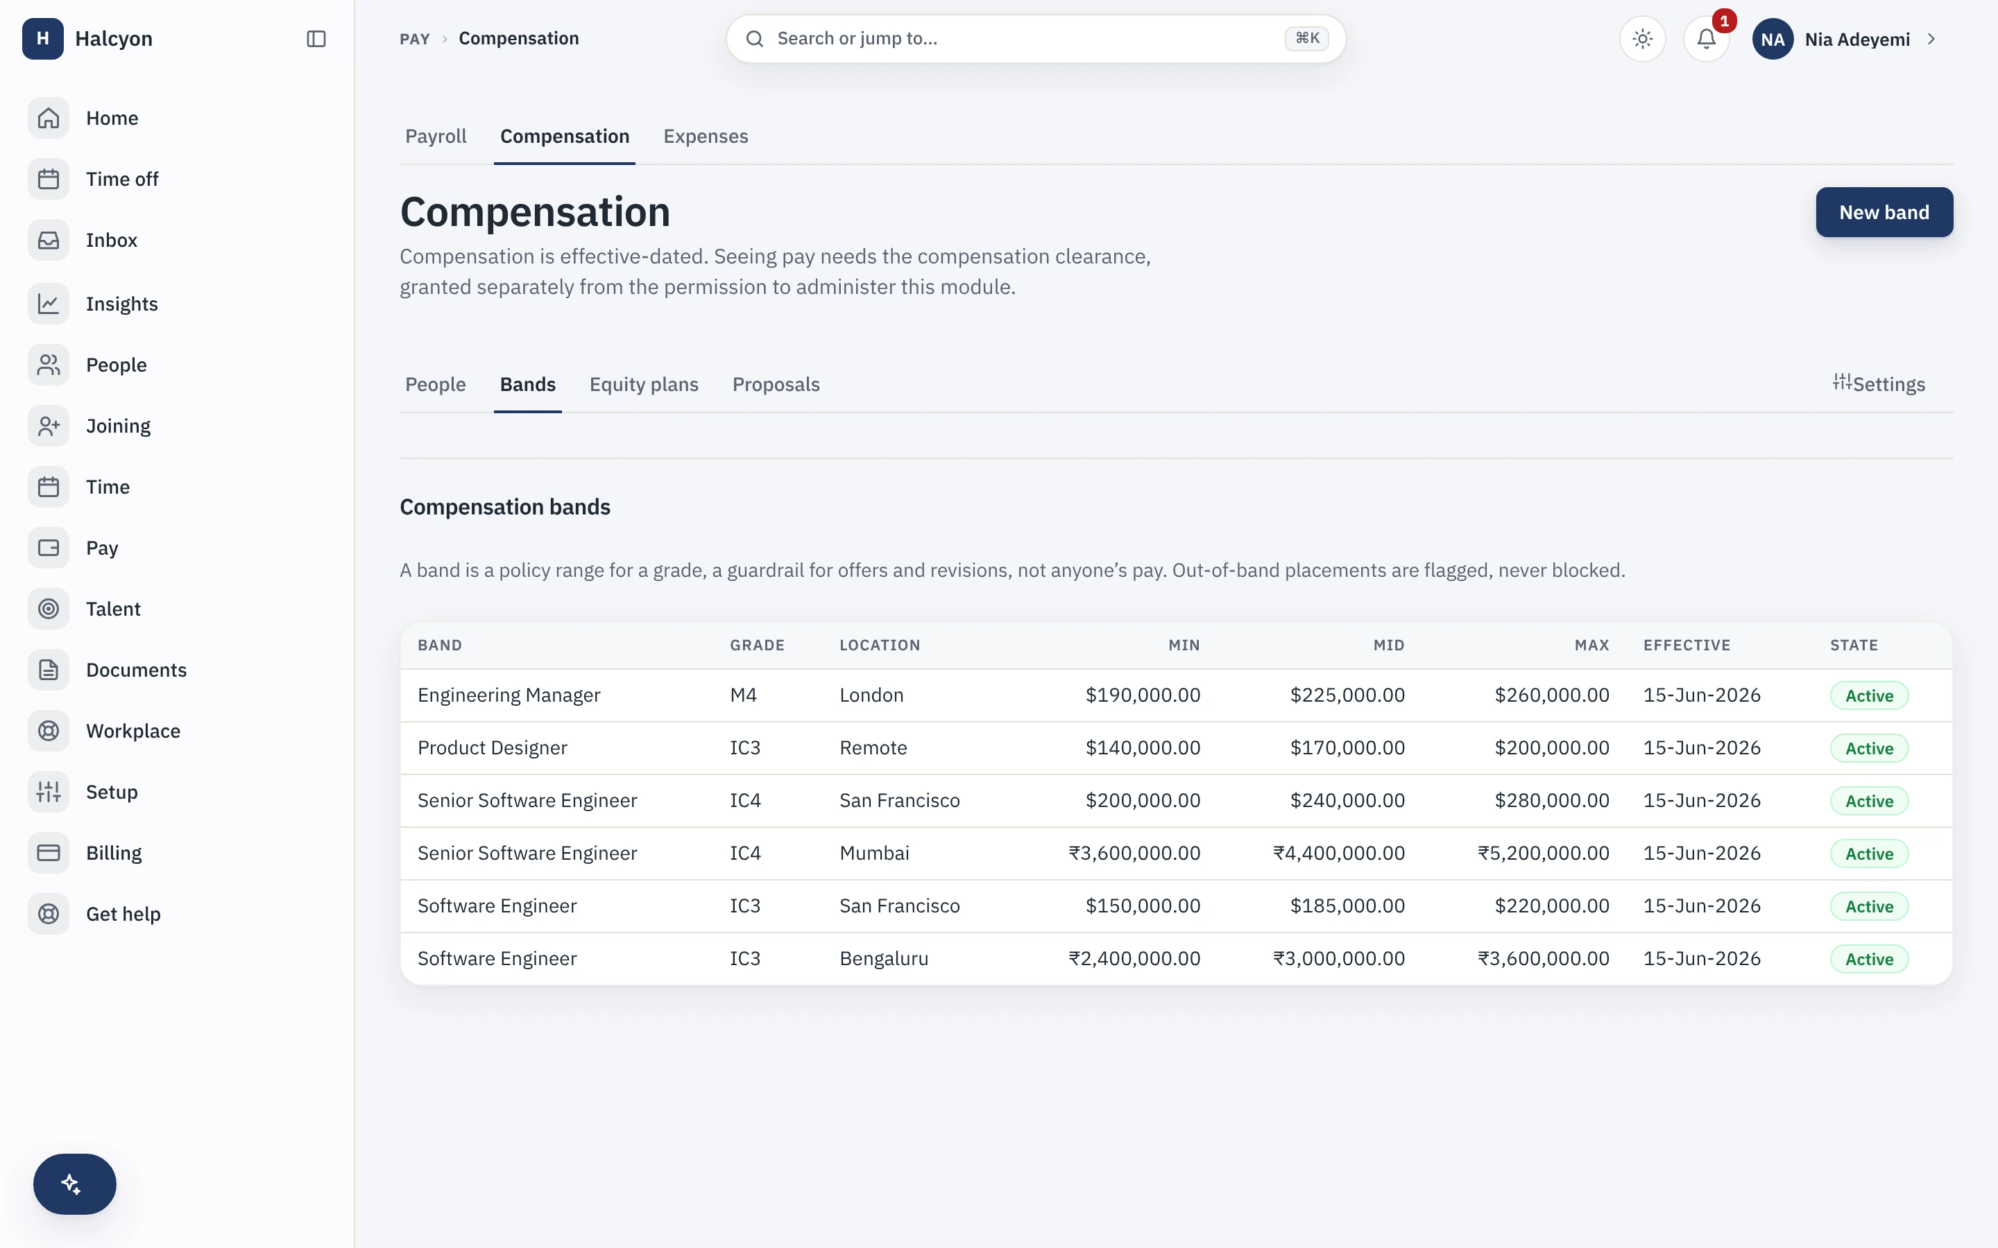
Task: Click the PAY breadcrumb link
Action: coord(414,39)
